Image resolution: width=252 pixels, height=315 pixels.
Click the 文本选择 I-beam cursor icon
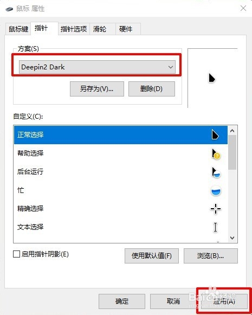pyautogui.click(x=216, y=227)
